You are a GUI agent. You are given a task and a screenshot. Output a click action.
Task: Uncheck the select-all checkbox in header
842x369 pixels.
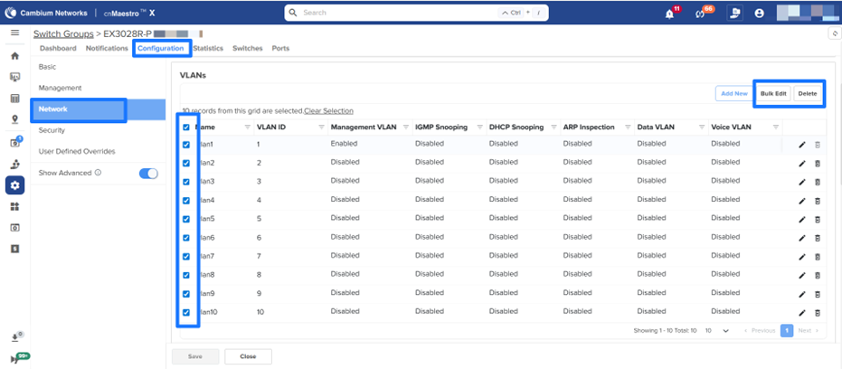(186, 128)
